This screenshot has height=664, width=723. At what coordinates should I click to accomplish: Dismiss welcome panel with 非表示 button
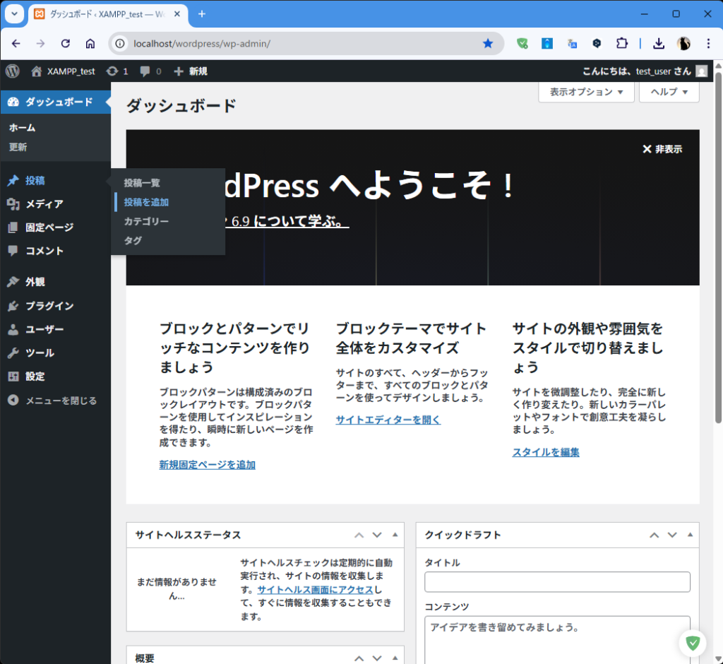pos(662,149)
